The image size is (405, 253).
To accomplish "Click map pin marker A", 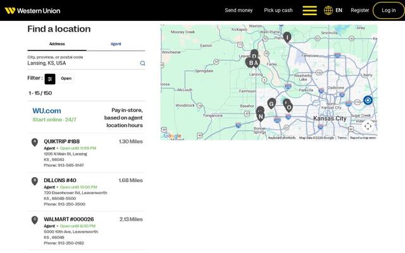I will (x=256, y=63).
